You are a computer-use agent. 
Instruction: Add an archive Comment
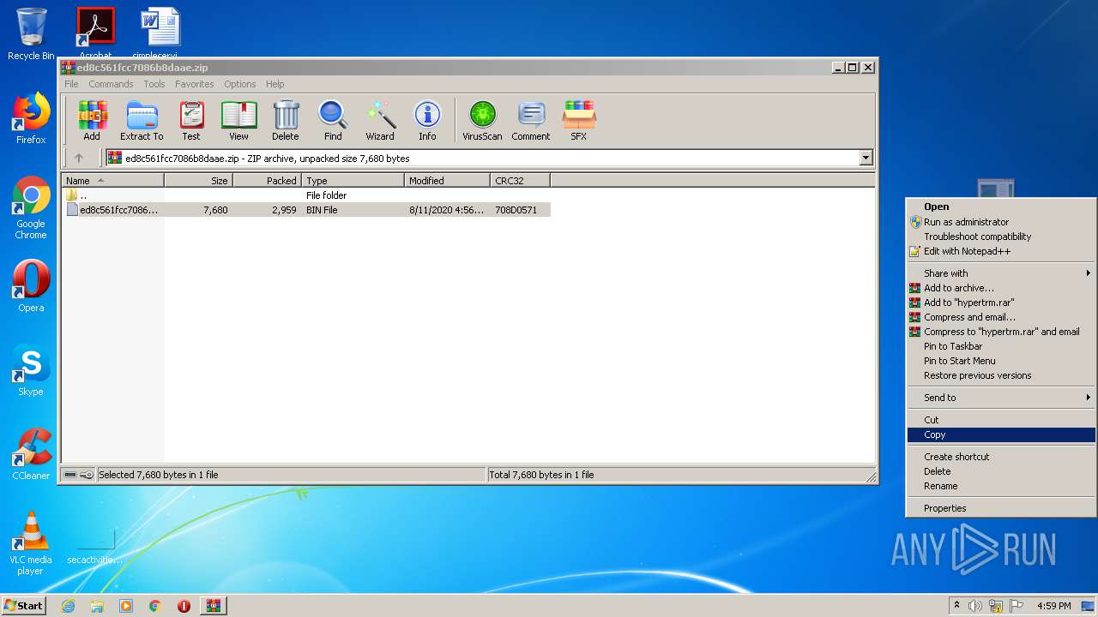(x=531, y=120)
